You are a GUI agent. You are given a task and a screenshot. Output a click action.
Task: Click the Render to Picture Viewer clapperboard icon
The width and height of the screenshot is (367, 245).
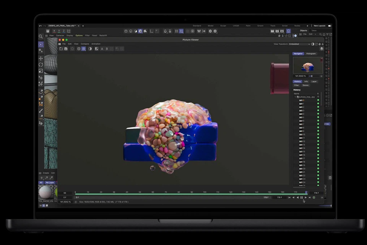pyautogui.click(x=277, y=31)
